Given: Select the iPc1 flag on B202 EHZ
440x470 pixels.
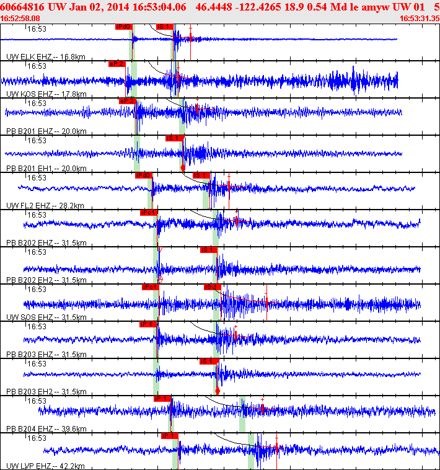Looking at the screenshot, I should (149, 213).
